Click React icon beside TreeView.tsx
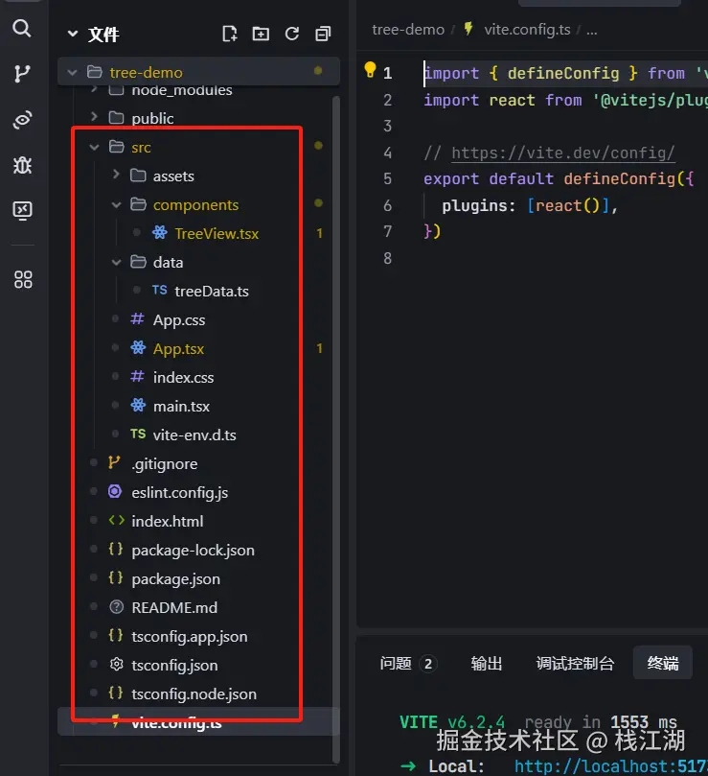This screenshot has width=708, height=776. tap(159, 232)
